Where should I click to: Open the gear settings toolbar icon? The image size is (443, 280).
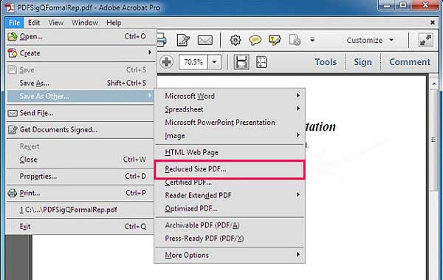[235, 40]
